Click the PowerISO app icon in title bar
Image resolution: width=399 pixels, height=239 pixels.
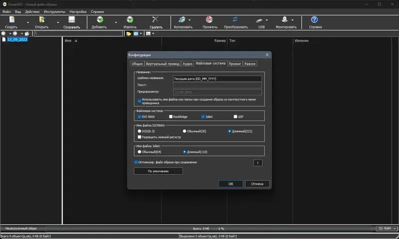4,4
